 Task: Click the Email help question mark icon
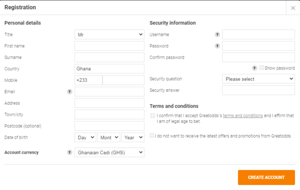pos(70,92)
